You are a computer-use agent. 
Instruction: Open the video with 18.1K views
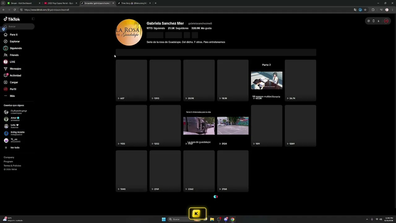tap(233, 81)
